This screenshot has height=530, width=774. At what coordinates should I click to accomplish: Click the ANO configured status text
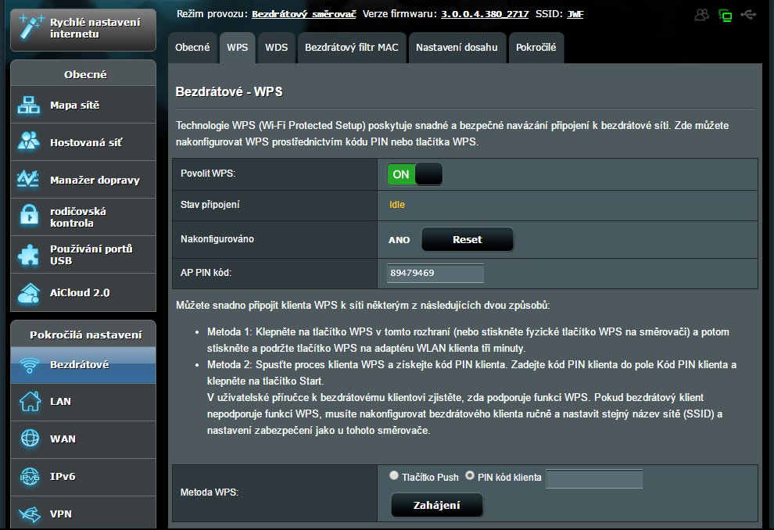pyautogui.click(x=400, y=240)
